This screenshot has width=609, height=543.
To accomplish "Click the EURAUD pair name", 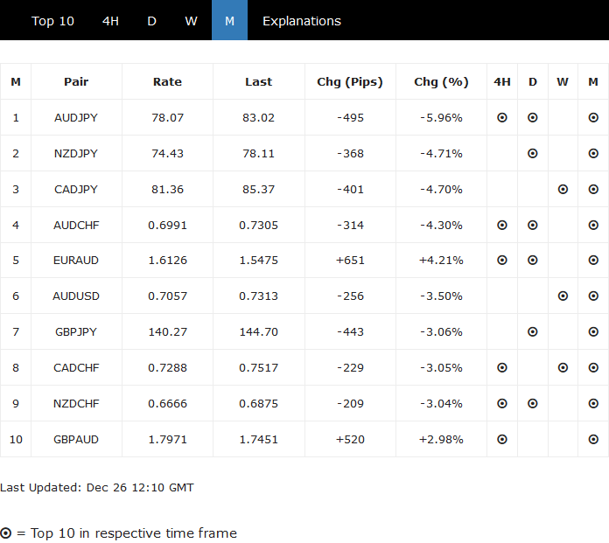I will point(76,261).
